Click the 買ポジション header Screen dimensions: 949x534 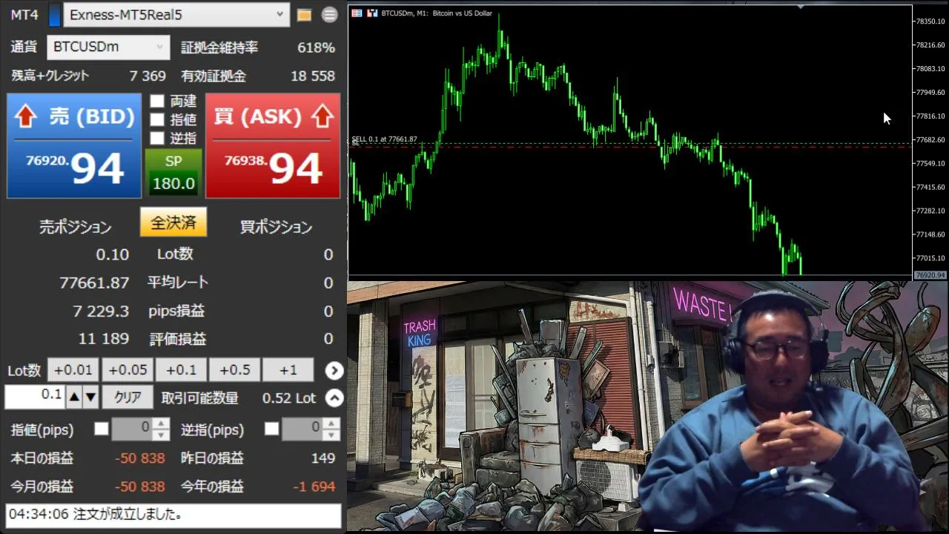coord(277,227)
